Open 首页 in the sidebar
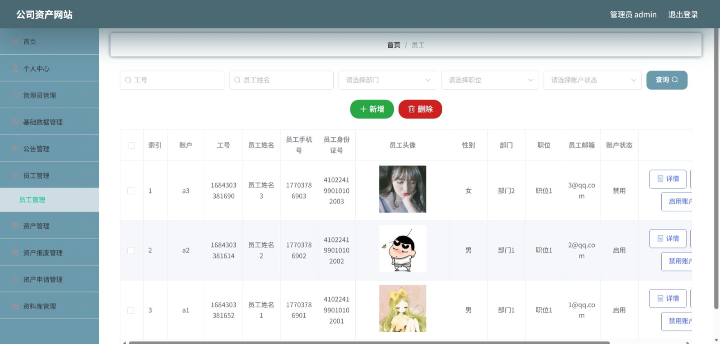Image resolution: width=720 pixels, height=344 pixels. click(x=49, y=42)
